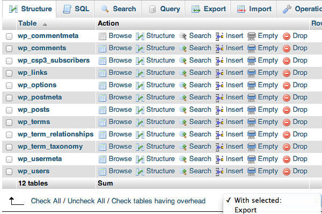Open the wp_users table name link
322x214 pixels.
click(x=33, y=171)
